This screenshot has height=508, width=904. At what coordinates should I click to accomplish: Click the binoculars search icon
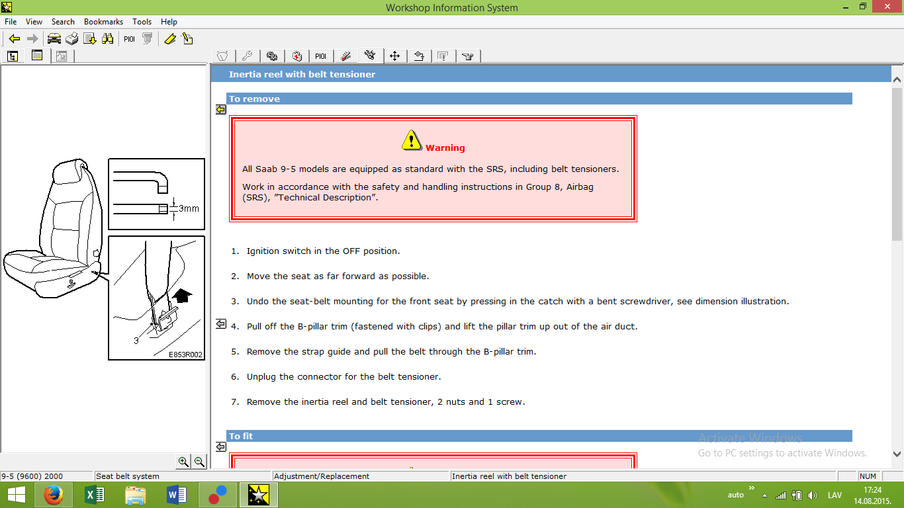pyautogui.click(x=107, y=39)
